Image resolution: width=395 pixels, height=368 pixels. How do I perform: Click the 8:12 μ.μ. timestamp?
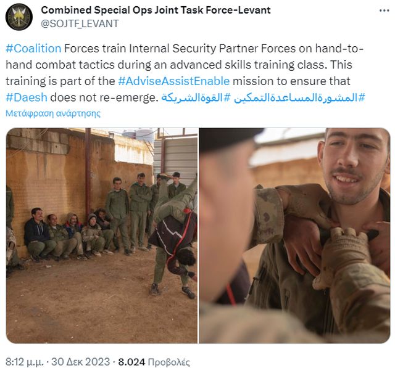24,362
